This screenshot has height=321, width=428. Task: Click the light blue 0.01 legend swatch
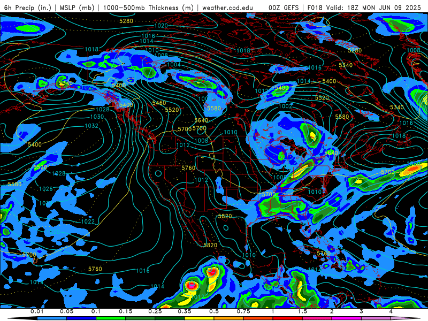52,318
